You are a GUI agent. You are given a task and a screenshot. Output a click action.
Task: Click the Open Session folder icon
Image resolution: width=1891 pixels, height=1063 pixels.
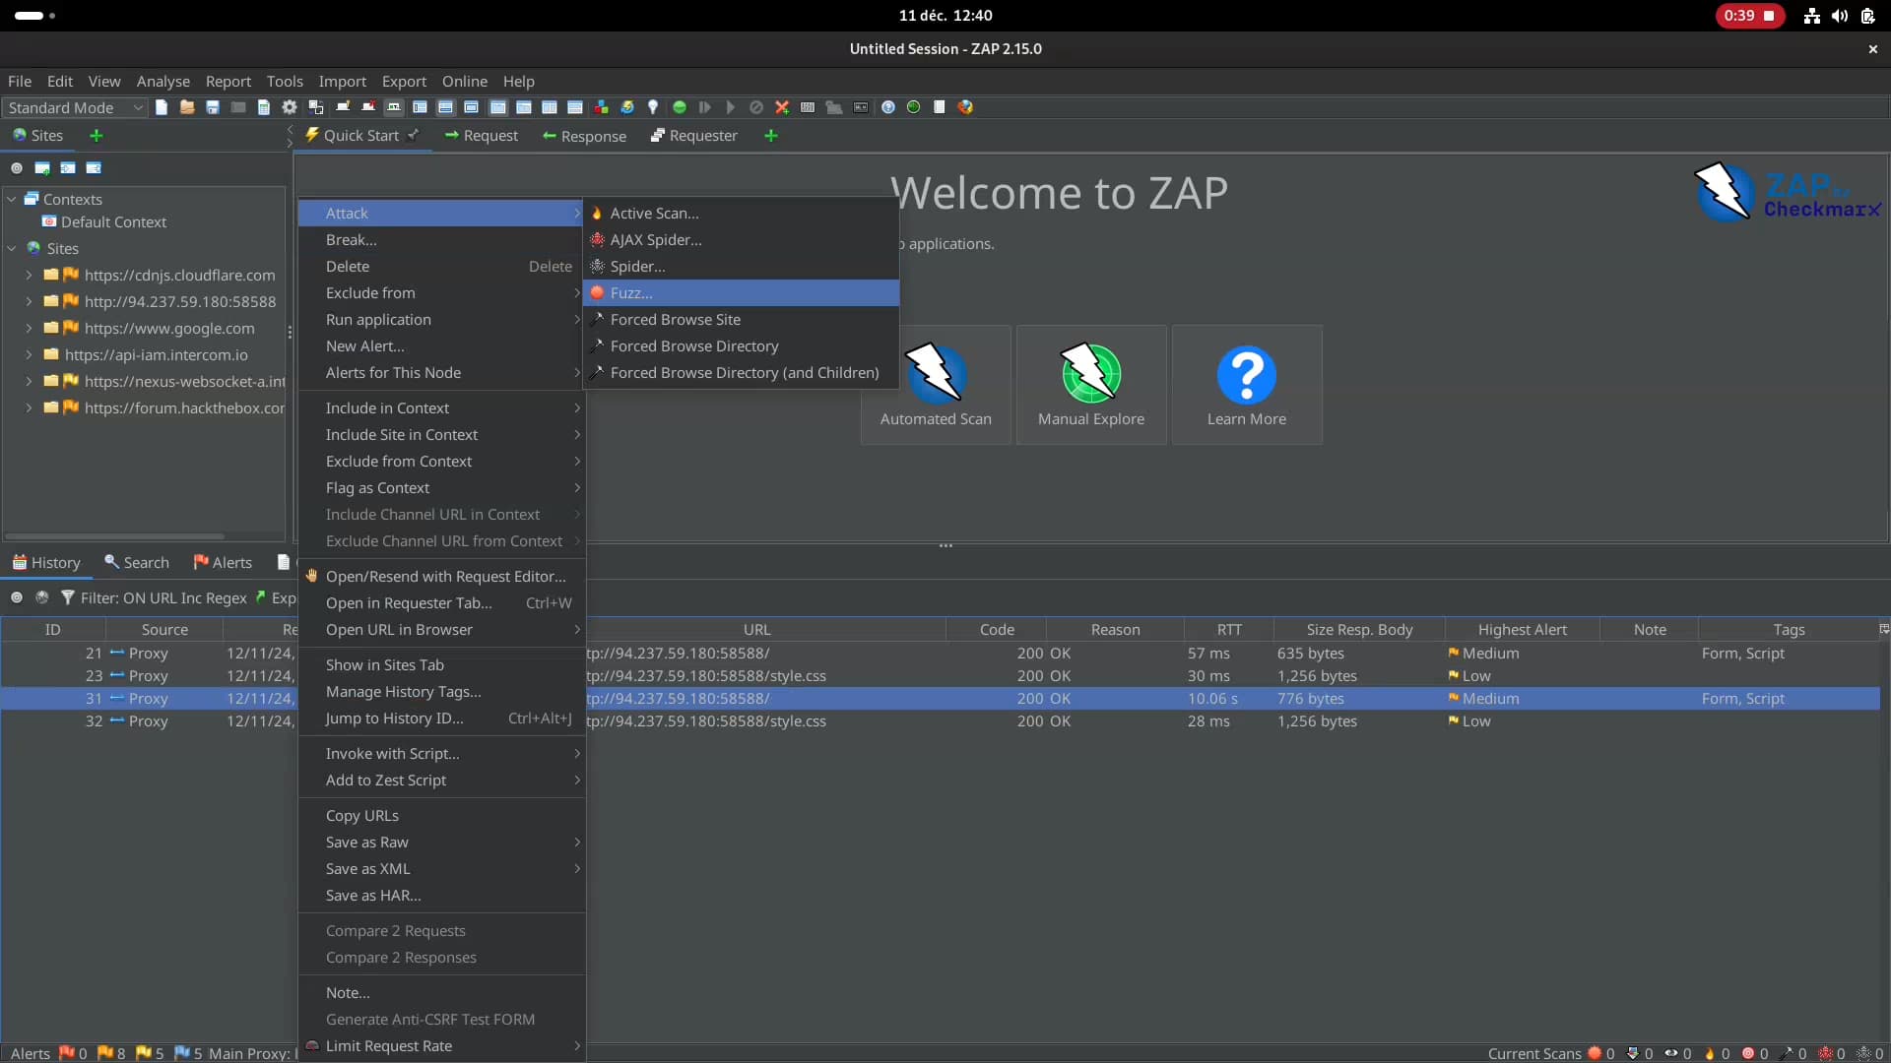pos(187,107)
